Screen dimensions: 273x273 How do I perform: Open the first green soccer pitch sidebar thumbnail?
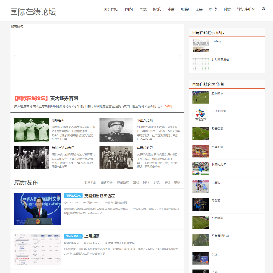pos(200,97)
